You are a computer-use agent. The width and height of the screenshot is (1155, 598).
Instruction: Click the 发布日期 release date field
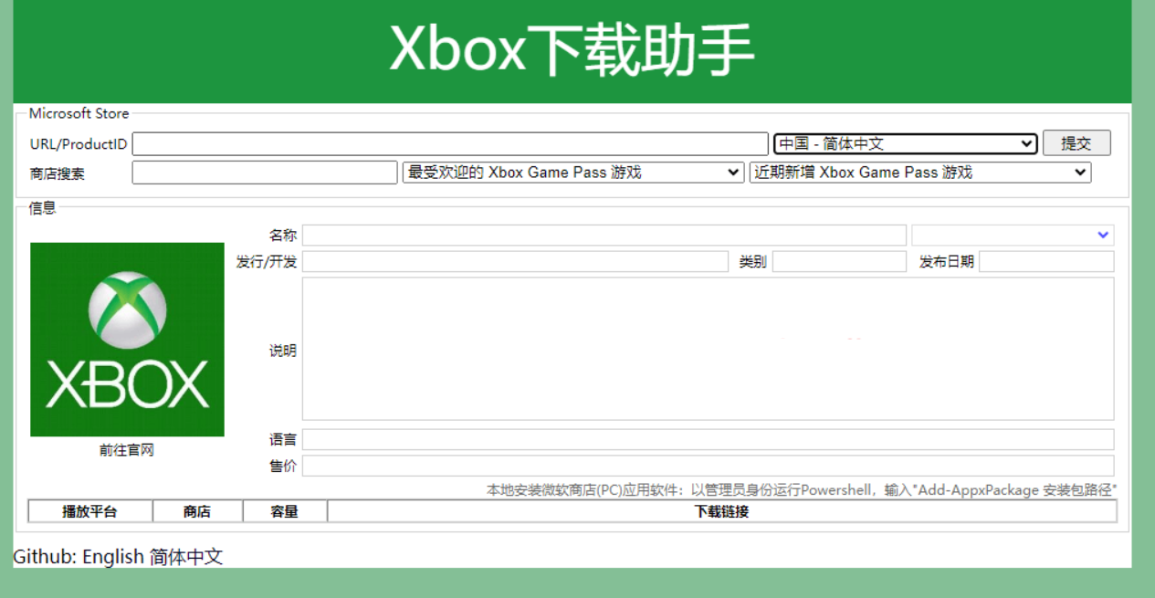pos(1046,262)
